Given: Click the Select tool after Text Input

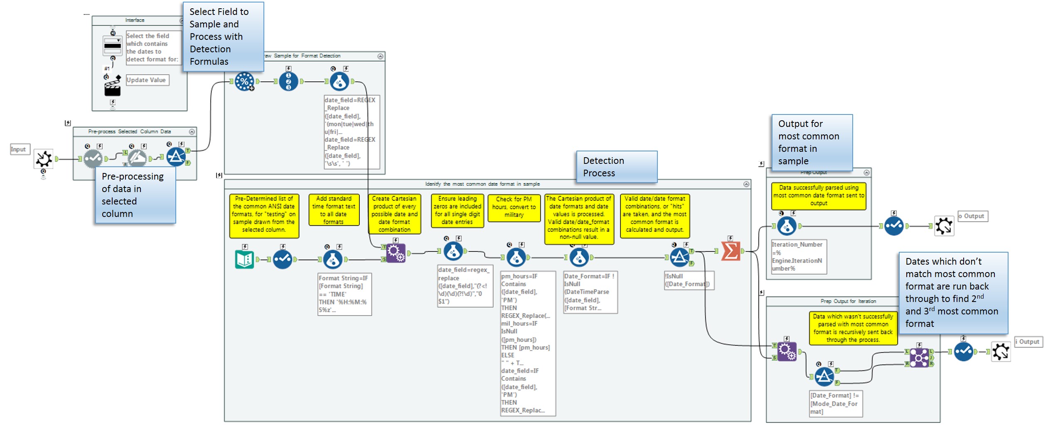Looking at the screenshot, I should [283, 260].
